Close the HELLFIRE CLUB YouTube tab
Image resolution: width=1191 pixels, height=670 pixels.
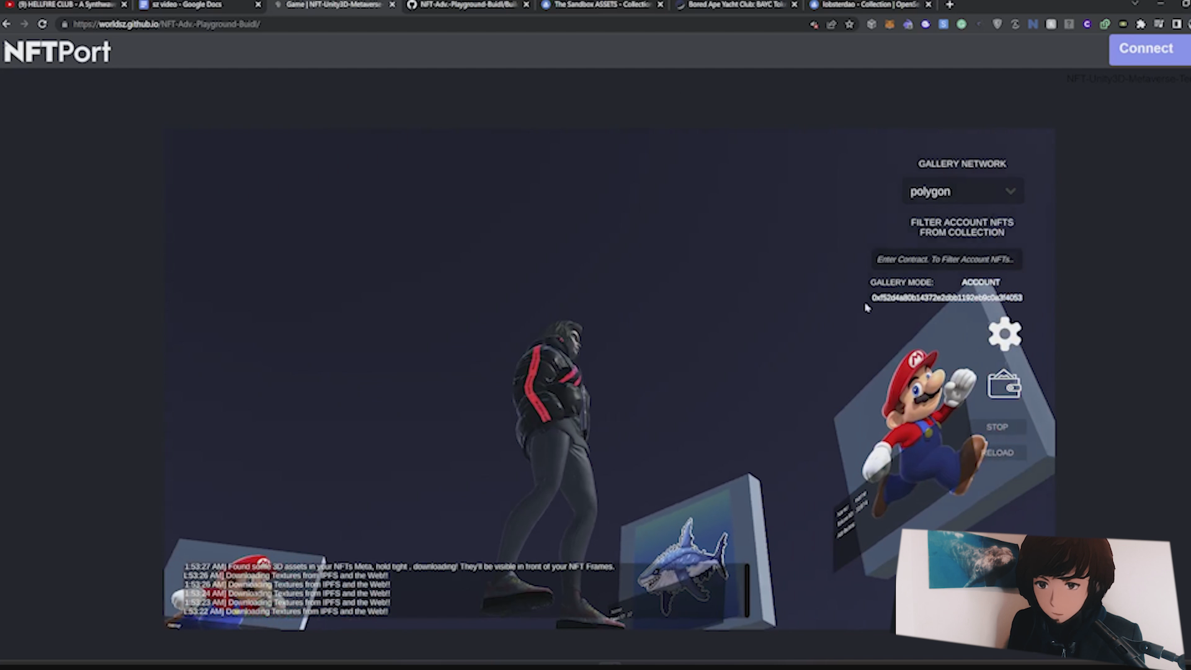click(x=124, y=4)
